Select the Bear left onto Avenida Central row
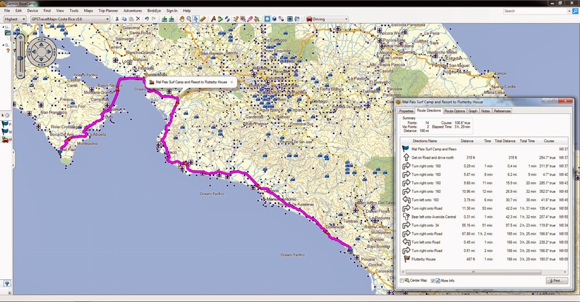Screen dimensions: 580x302 (484, 217)
